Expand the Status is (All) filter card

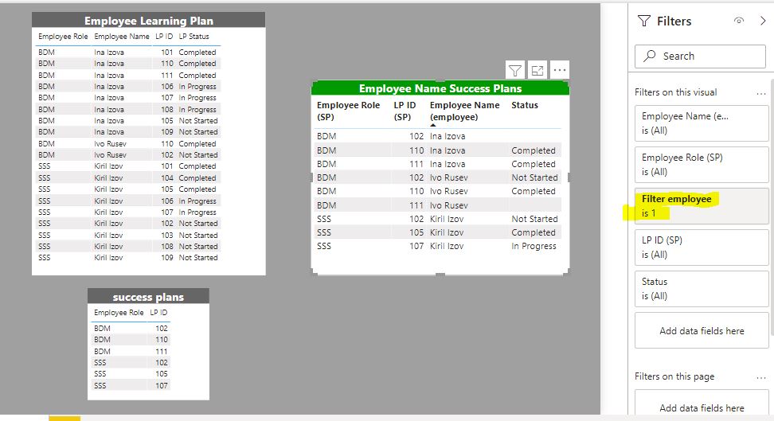(x=702, y=289)
